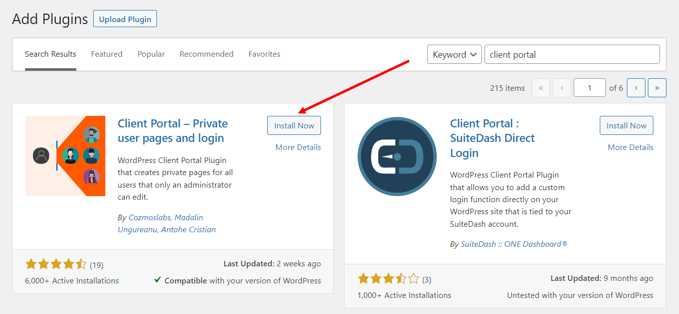Click the 1,000+ Active Installations text
The height and width of the screenshot is (314, 679).
(404, 295)
